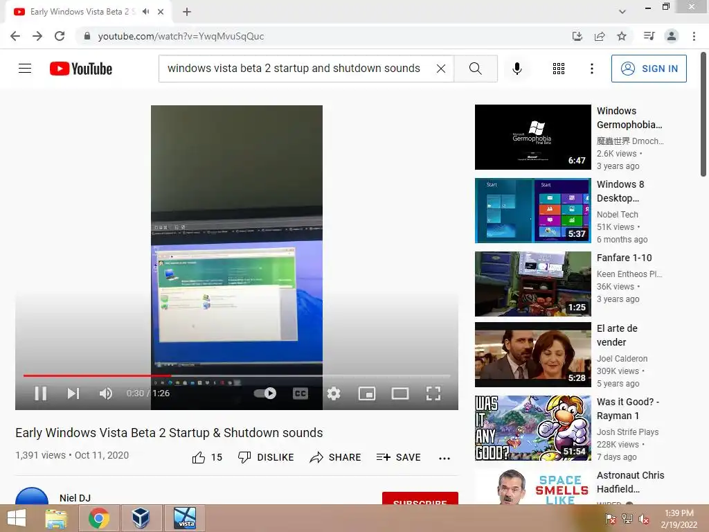The image size is (709, 532).
Task: Toggle the autoplay switch
Action: (265, 393)
